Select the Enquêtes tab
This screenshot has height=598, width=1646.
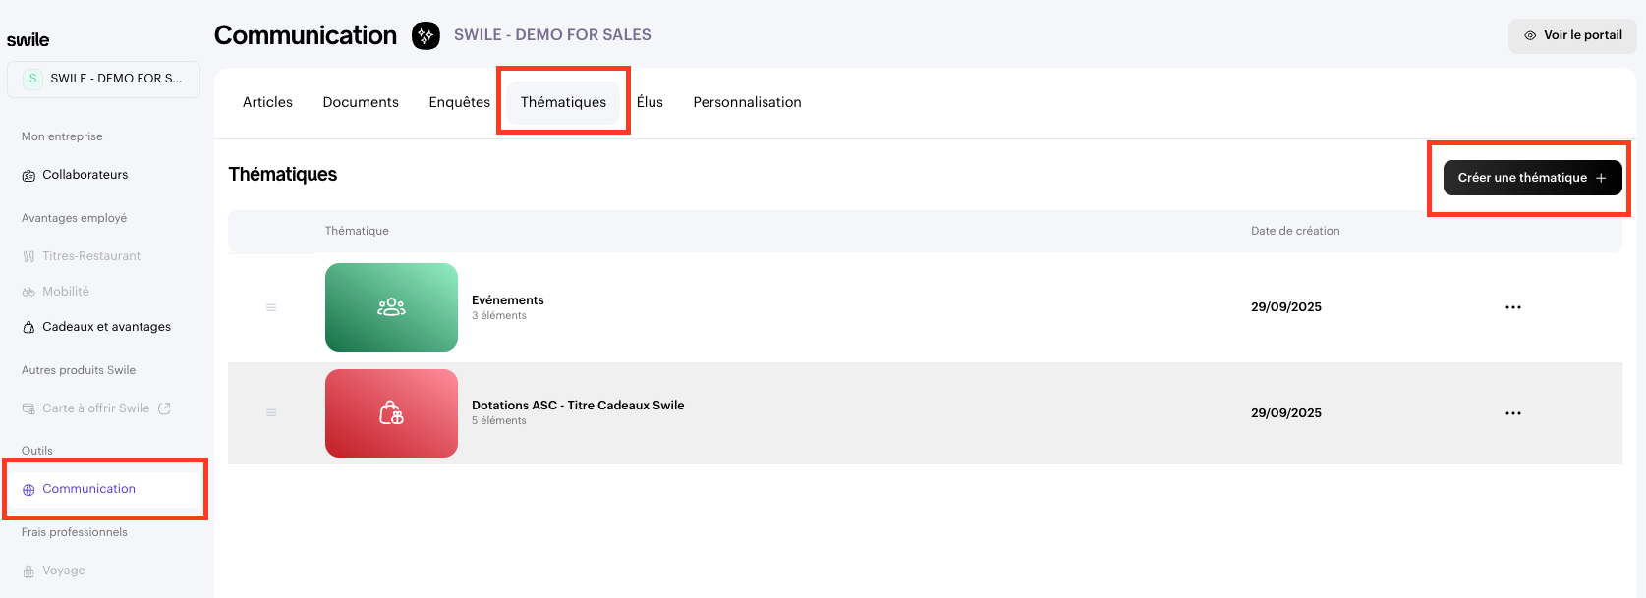tap(459, 102)
